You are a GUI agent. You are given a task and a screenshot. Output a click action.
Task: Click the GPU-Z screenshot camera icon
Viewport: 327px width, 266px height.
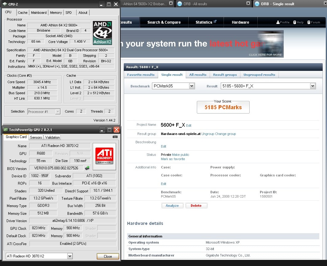click(115, 137)
